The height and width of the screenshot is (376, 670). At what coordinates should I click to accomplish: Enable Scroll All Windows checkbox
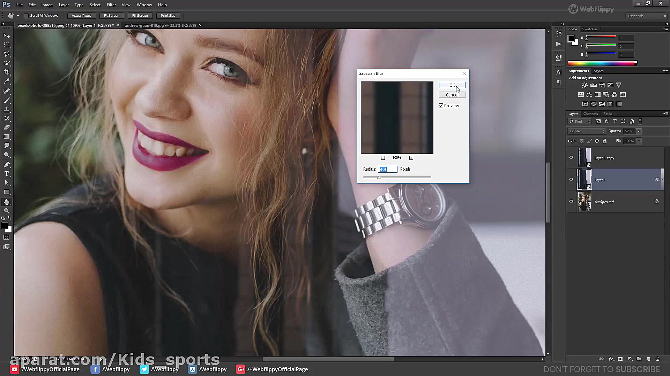pos(26,16)
